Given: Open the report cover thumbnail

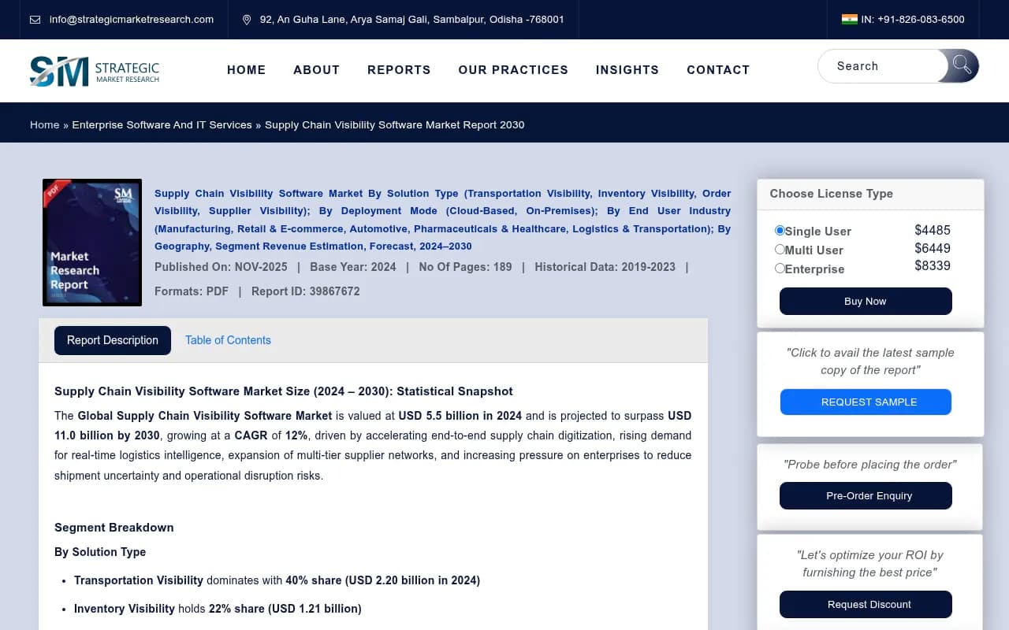Looking at the screenshot, I should tap(92, 243).
